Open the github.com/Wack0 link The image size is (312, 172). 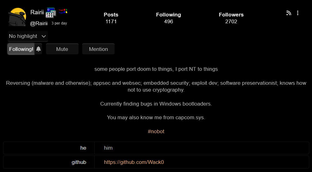pos(134,162)
